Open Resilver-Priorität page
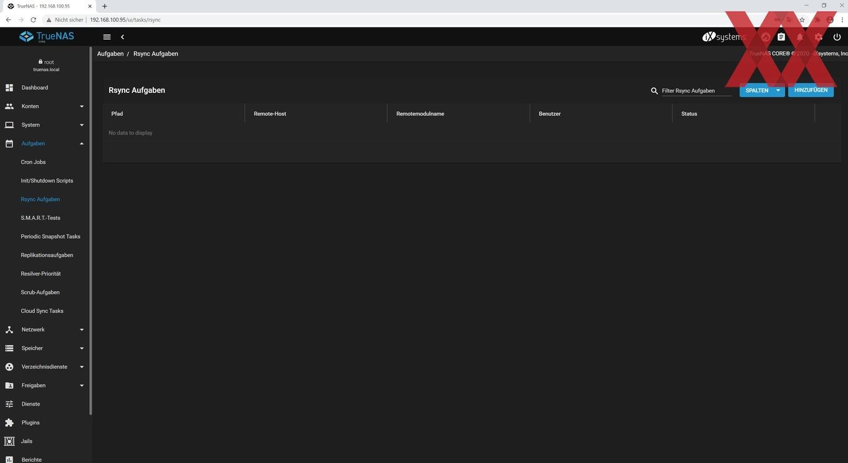Screen dimensions: 848x463 (x=41, y=274)
